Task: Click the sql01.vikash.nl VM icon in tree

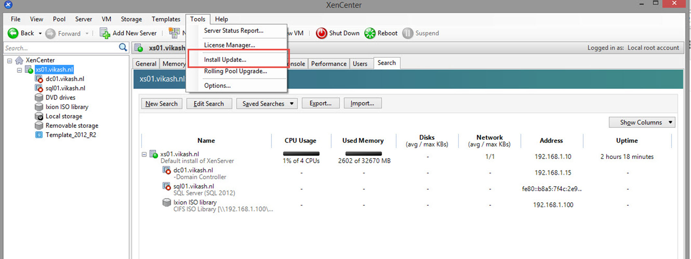Action: tap(39, 88)
